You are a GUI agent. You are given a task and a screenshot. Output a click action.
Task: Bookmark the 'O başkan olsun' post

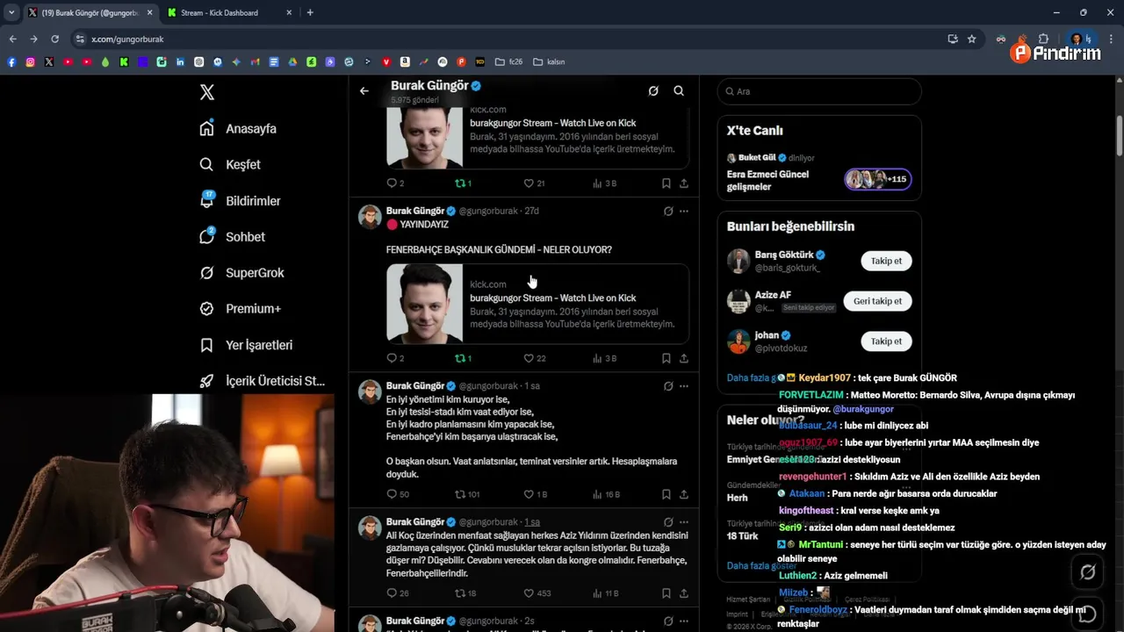[x=666, y=494]
